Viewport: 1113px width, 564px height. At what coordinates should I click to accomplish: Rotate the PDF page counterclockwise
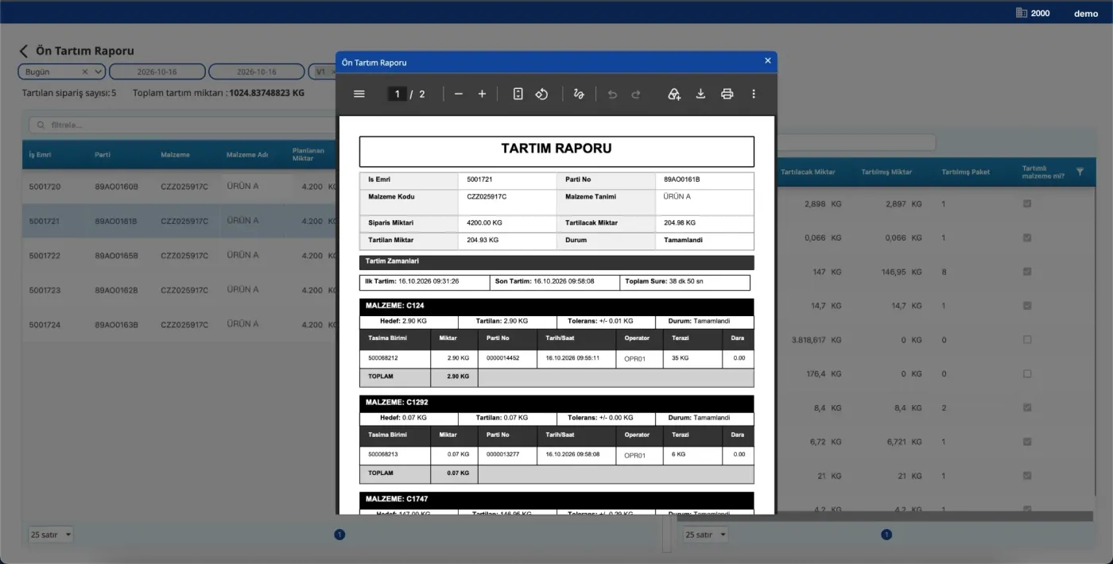[541, 94]
